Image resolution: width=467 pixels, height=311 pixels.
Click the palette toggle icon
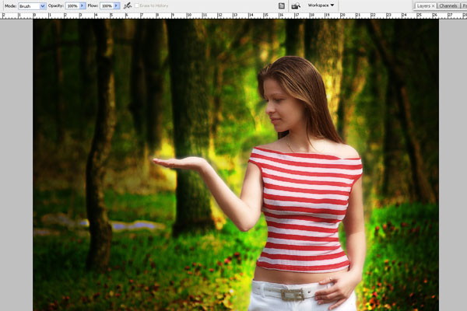tap(281, 5)
